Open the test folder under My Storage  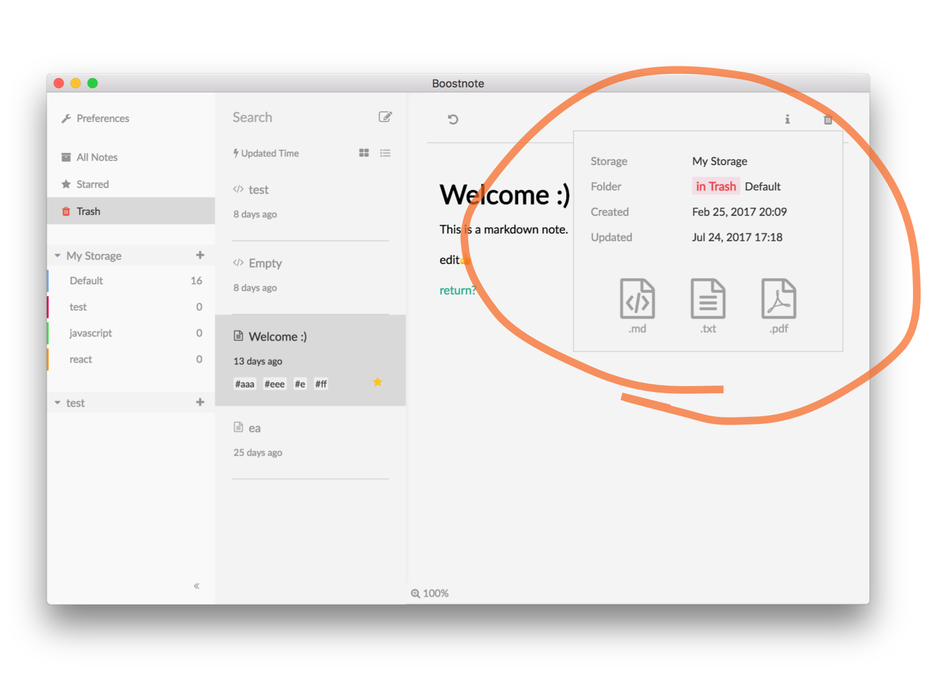(x=131, y=307)
